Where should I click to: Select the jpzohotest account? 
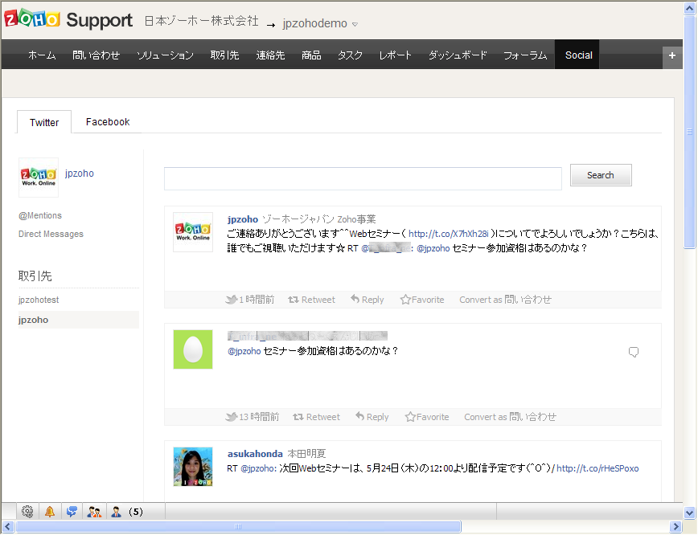(39, 300)
